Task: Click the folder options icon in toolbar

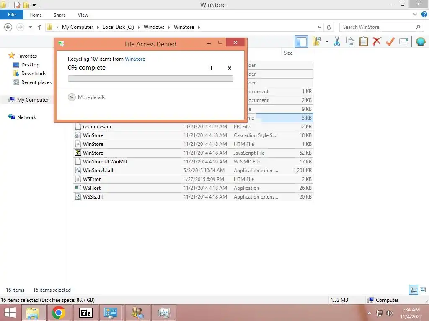Action: [x=317, y=42]
